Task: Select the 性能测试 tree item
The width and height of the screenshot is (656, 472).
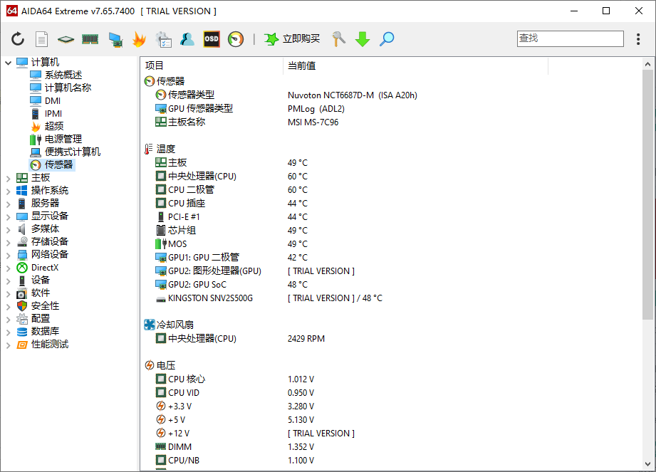Action: (x=50, y=344)
